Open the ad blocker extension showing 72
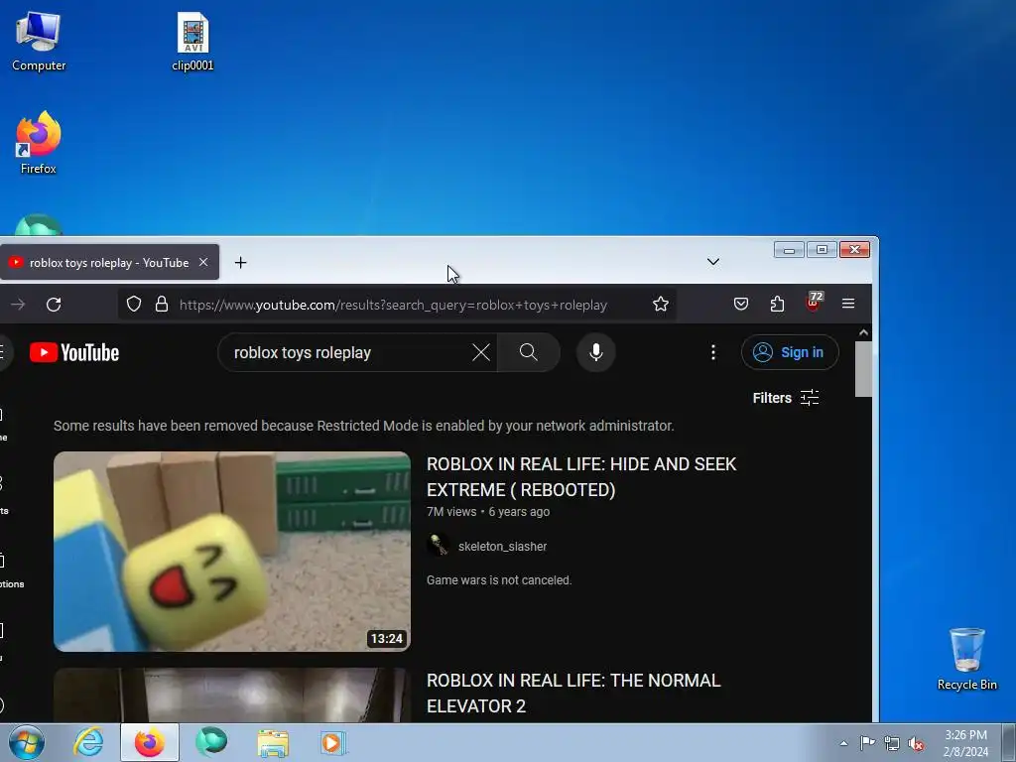The image size is (1016, 762). point(814,303)
